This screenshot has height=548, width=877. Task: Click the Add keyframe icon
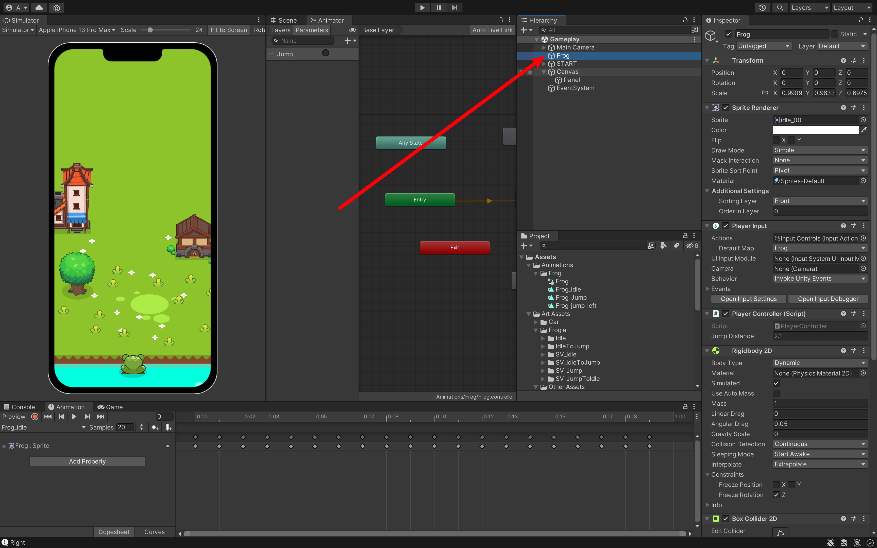tap(155, 427)
